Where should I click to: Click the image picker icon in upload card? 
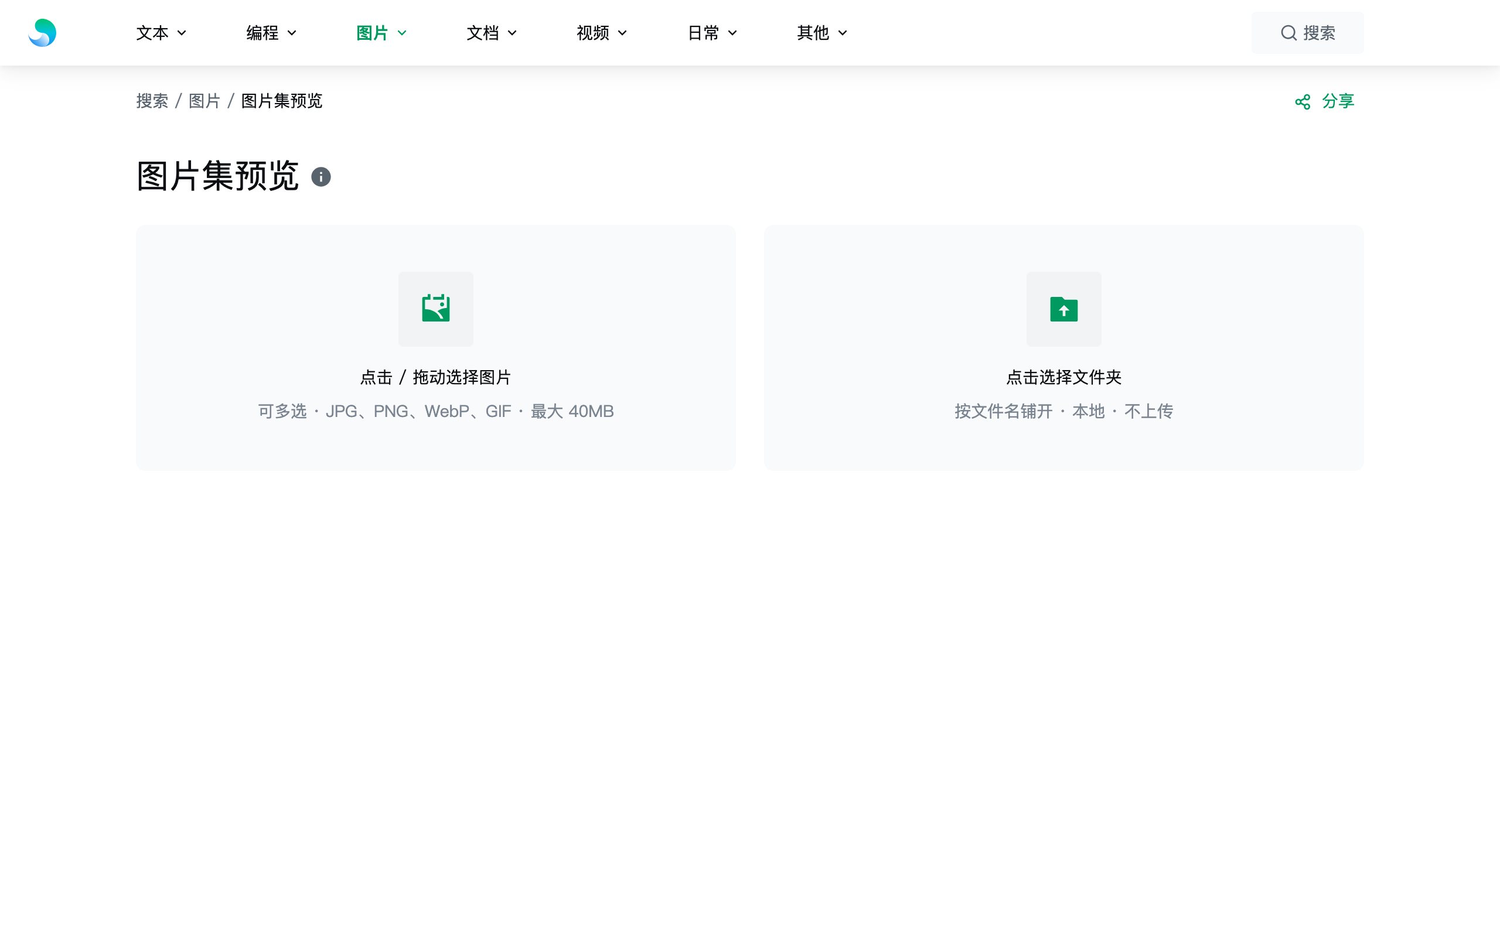(x=436, y=309)
